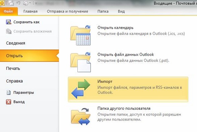The width and height of the screenshot is (197, 132).
Task: Click the Параметры options icon
Action: point(8,93)
